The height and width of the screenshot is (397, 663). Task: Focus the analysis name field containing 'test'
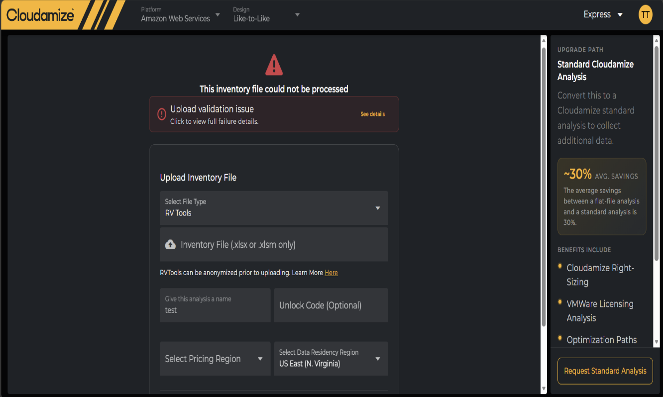pos(215,305)
